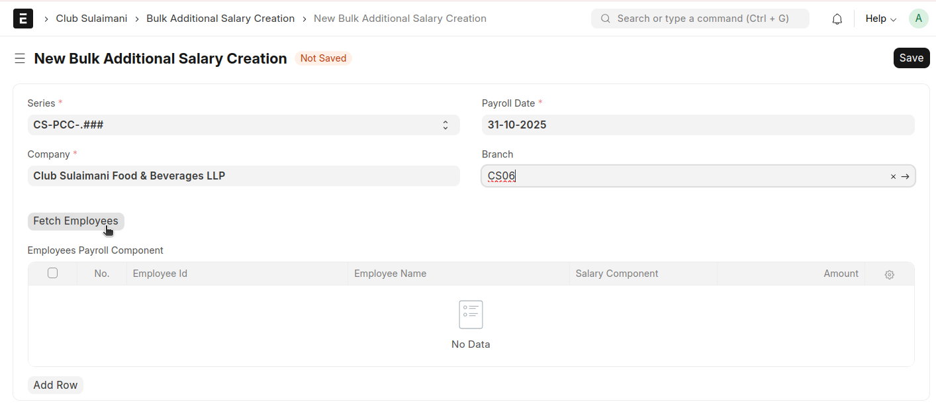Focus the Branch input field

[x=682, y=176]
